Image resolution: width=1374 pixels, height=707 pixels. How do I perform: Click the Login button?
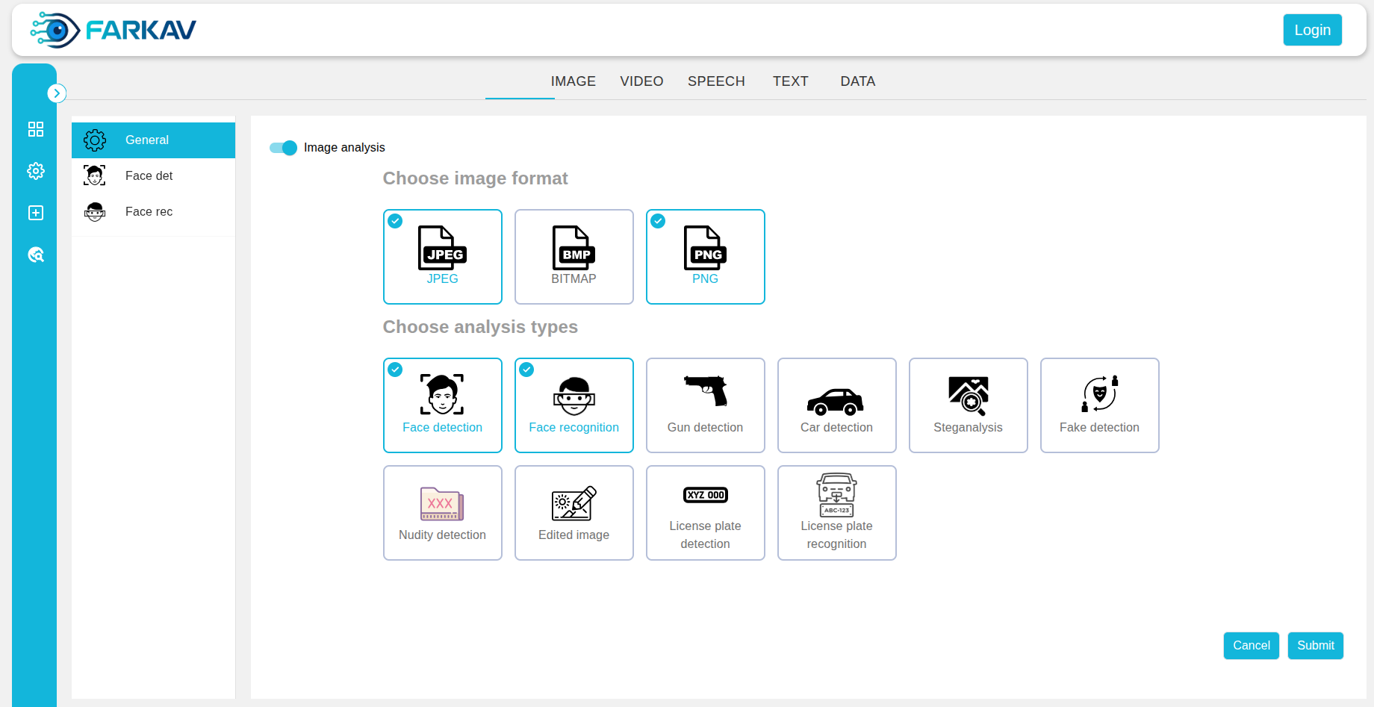[x=1312, y=30]
